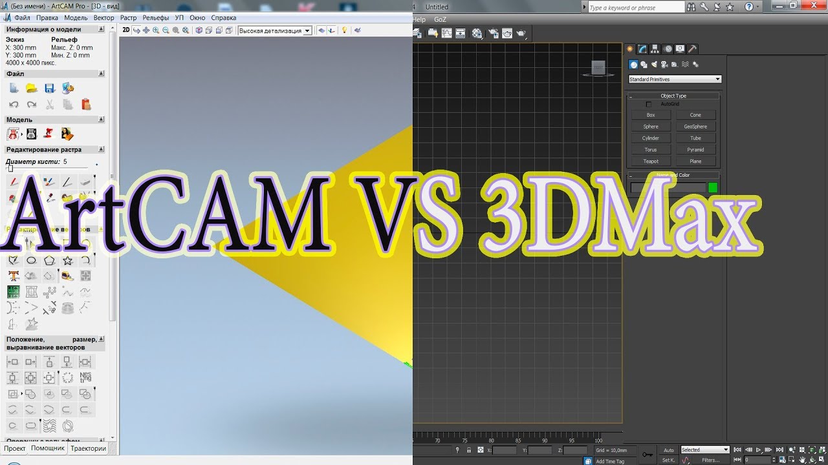Create a Teapot primitive
The image size is (828, 465).
click(x=651, y=161)
